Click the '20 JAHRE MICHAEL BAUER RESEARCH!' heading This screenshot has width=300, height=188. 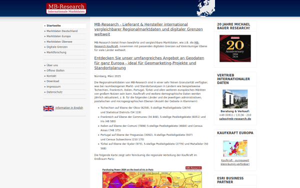coord(233,26)
